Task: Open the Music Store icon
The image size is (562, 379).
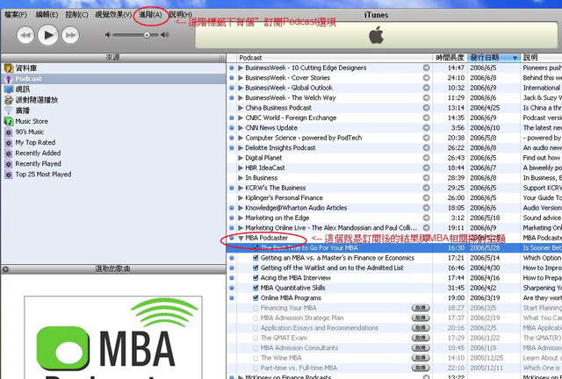Action: click(9, 121)
